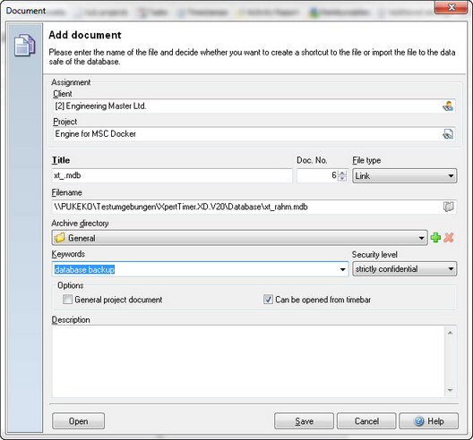
Task: Add new archive directory with green plus
Action: 435,238
